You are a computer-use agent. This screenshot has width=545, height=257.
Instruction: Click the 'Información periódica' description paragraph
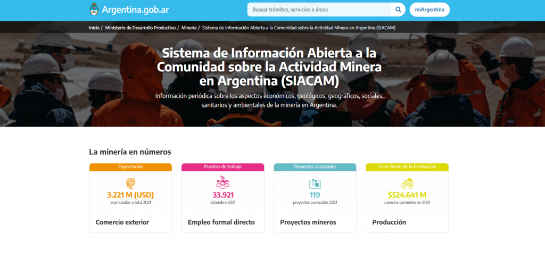[269, 101]
